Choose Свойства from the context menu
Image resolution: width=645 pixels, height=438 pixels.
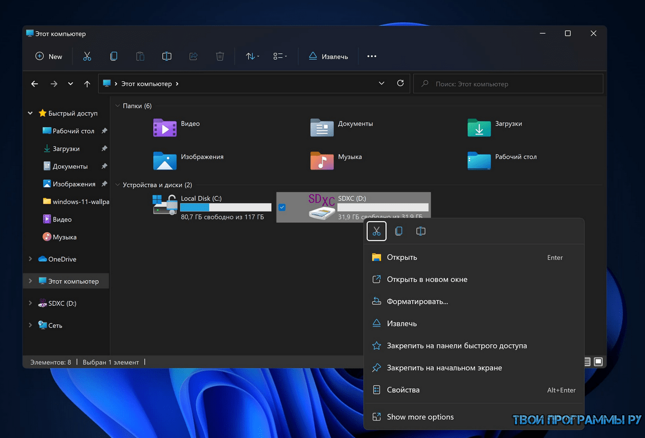pos(474,390)
